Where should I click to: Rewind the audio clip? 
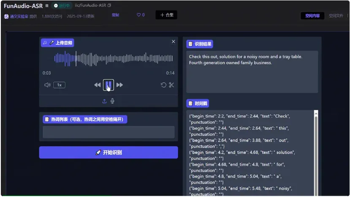(98, 85)
